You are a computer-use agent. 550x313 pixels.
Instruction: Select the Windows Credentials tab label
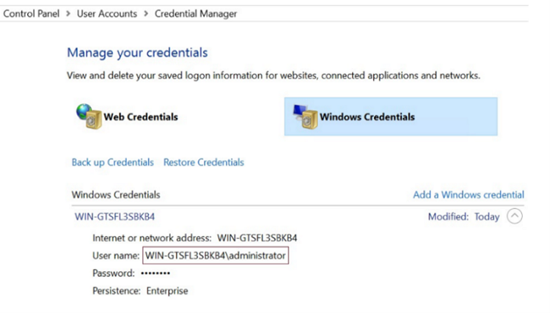point(367,117)
